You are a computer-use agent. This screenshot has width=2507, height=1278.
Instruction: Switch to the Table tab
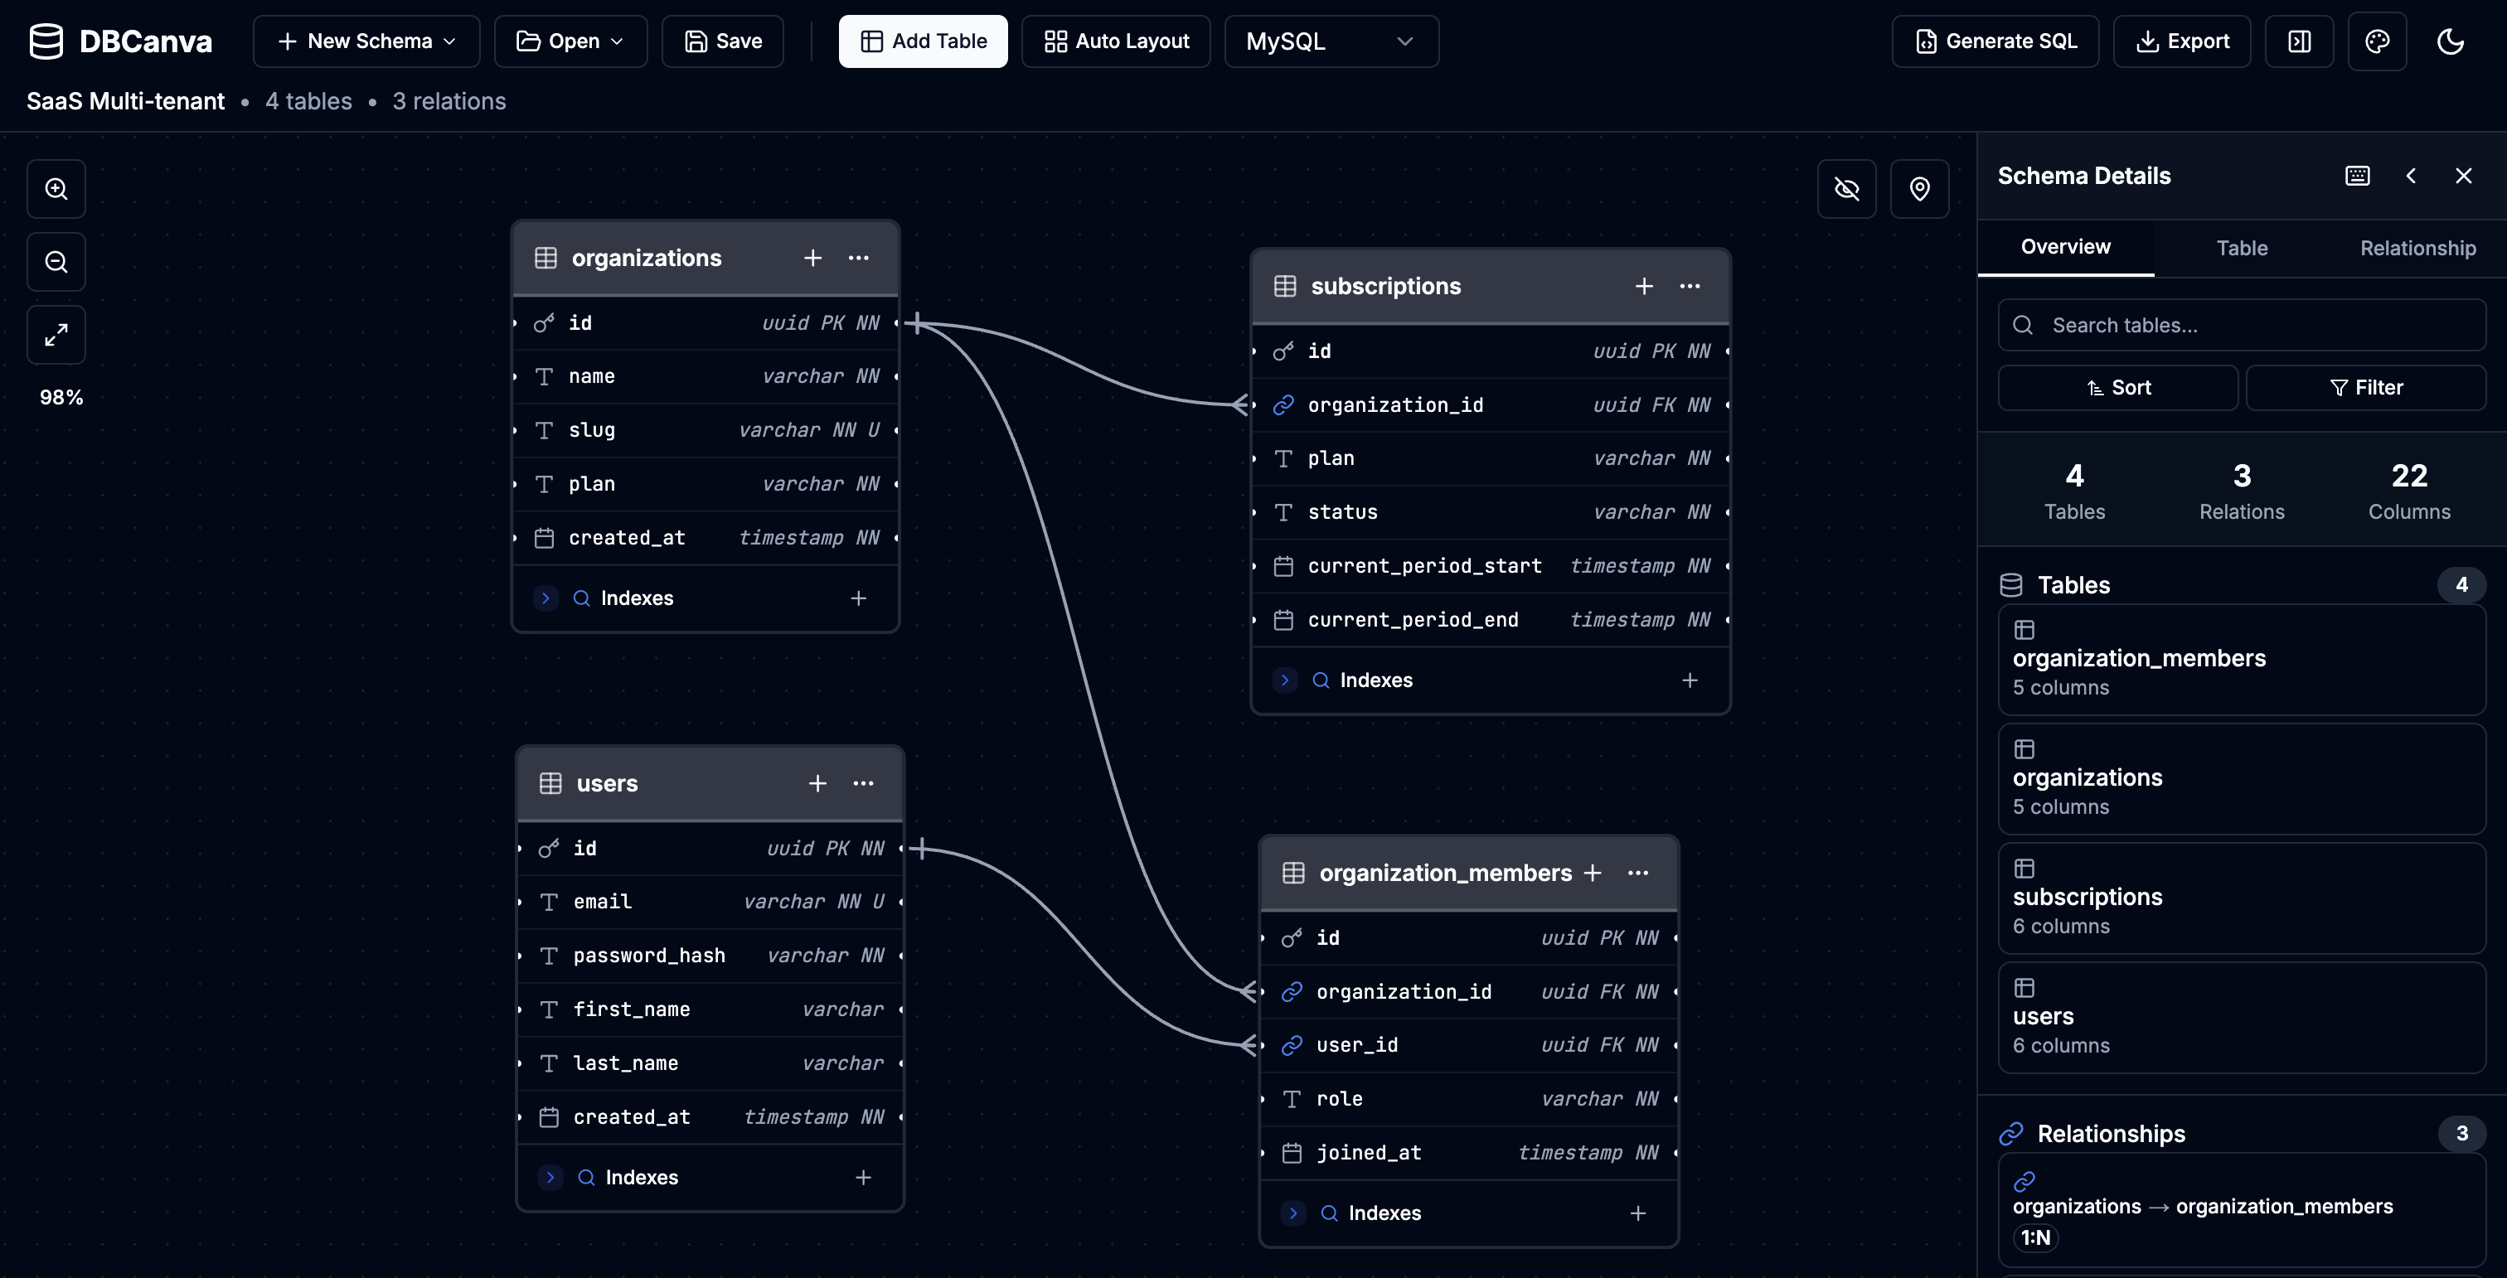tap(2242, 248)
